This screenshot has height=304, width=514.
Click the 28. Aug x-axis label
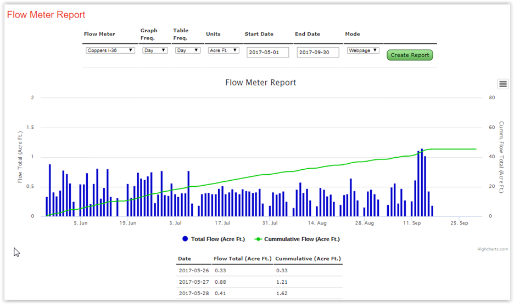click(x=364, y=223)
